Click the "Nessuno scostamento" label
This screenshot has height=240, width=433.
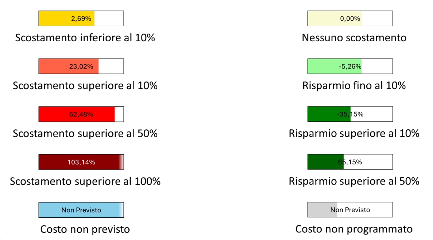(354, 38)
